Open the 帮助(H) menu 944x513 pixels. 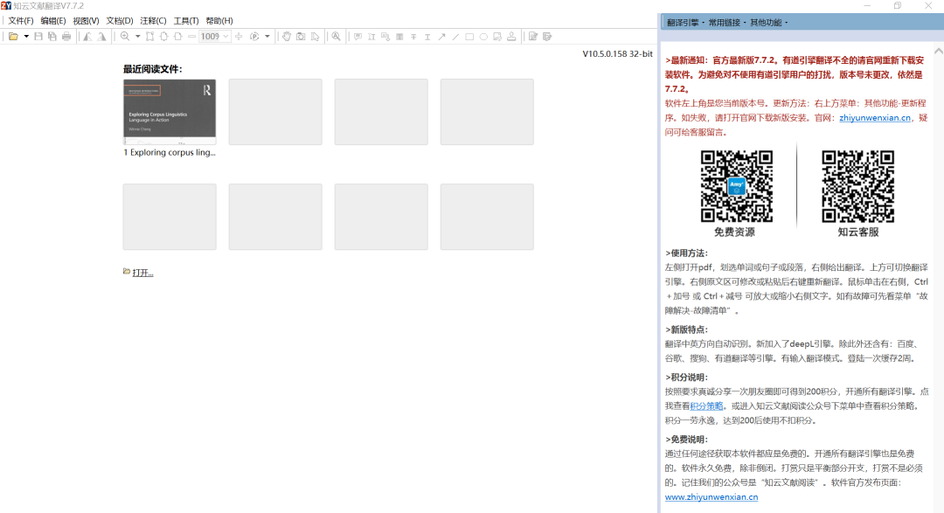(x=219, y=20)
